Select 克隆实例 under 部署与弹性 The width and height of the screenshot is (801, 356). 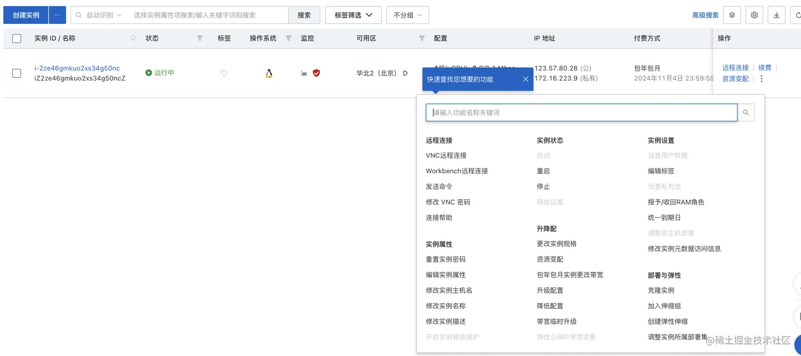(661, 290)
